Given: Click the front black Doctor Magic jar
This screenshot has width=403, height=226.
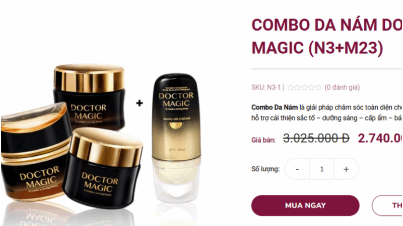Looking at the screenshot, I should click(103, 168).
